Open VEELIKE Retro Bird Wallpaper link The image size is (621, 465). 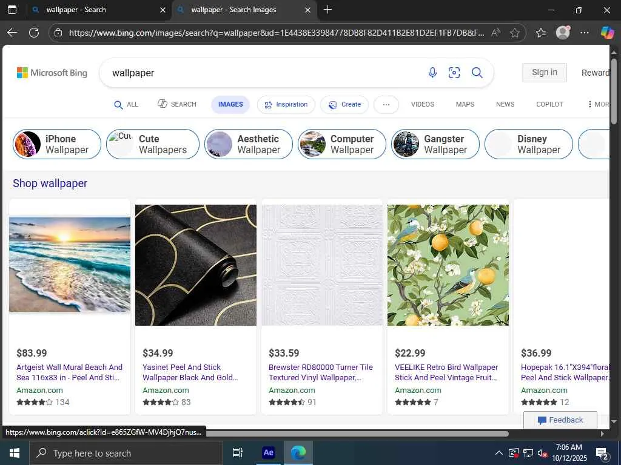(x=446, y=372)
